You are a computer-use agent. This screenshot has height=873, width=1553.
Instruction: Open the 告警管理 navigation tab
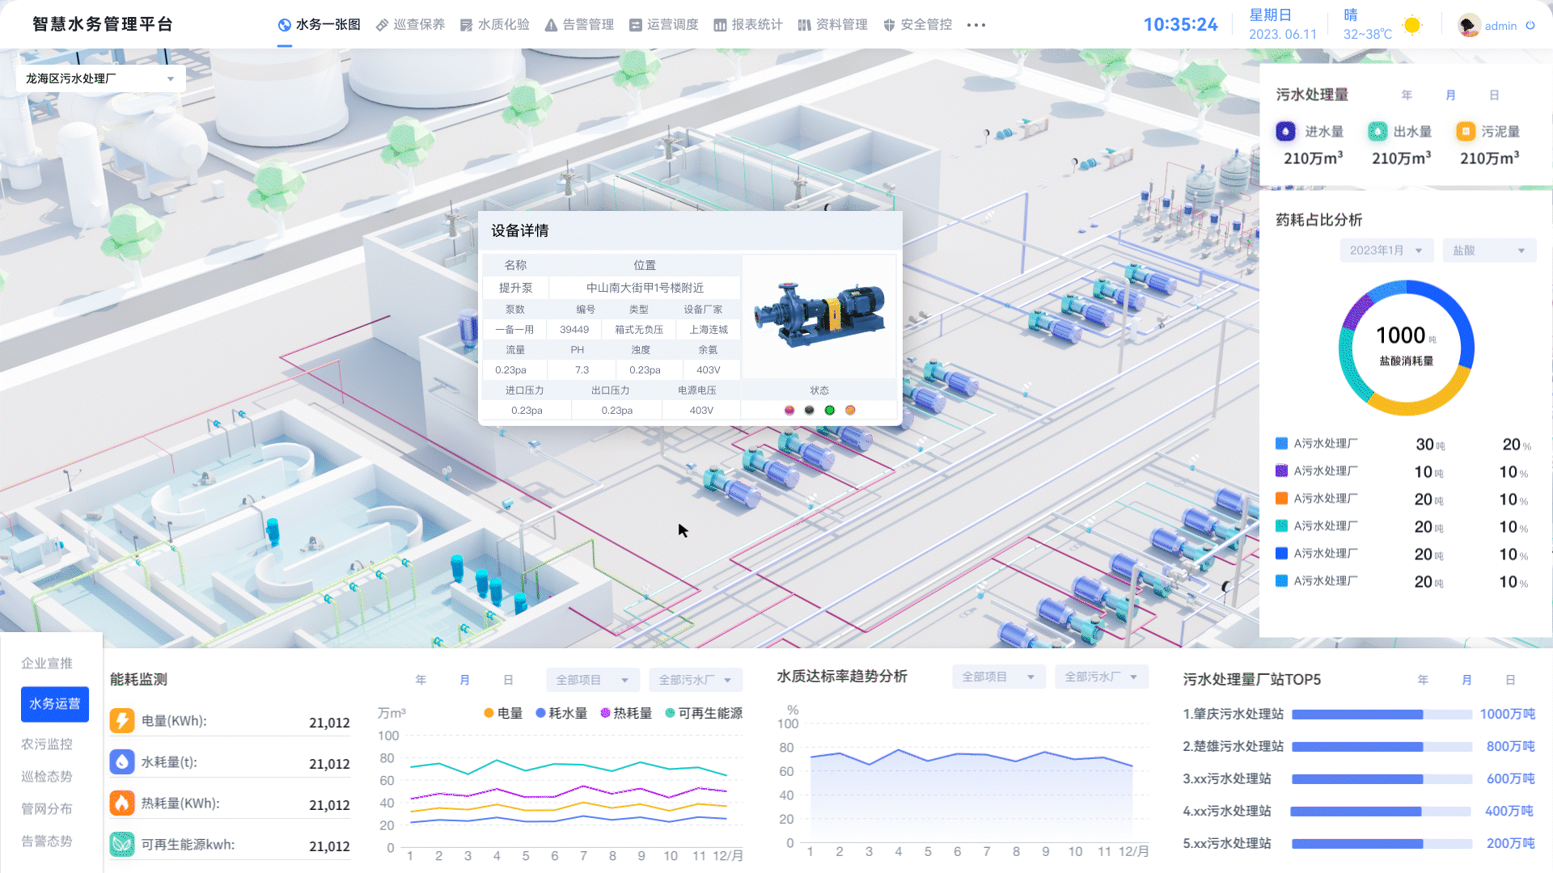[579, 25]
